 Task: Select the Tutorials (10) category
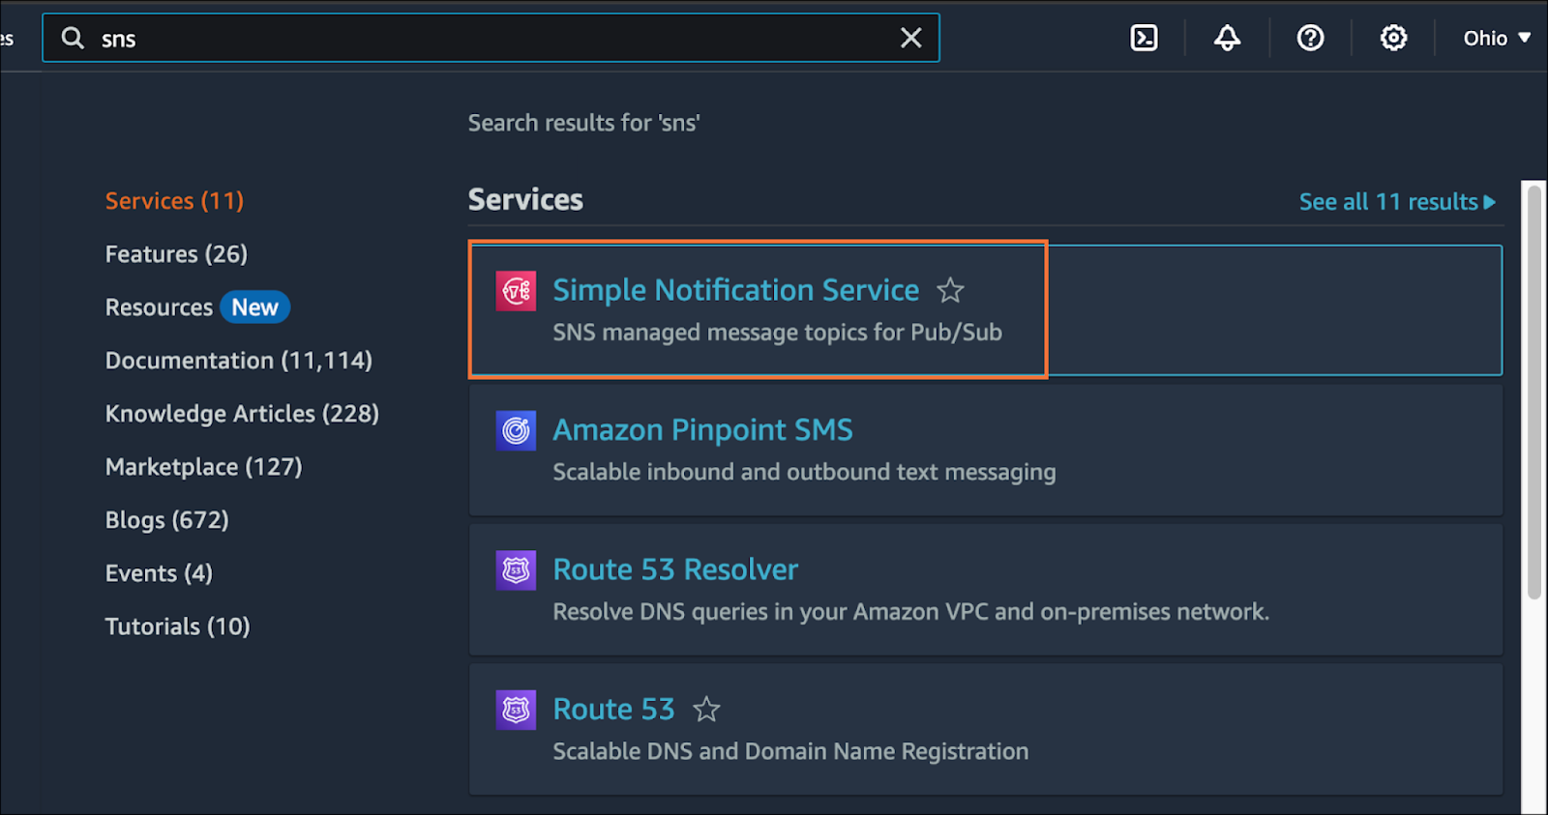pos(177,626)
